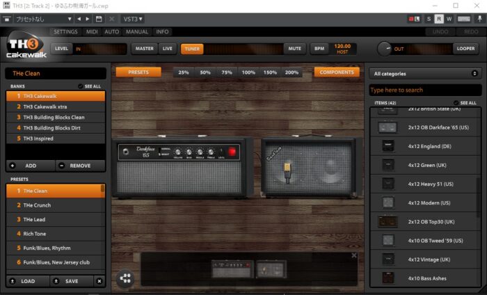Pin the plugin window with pin icon
This screenshot has width=487, height=295.
coord(480,19)
